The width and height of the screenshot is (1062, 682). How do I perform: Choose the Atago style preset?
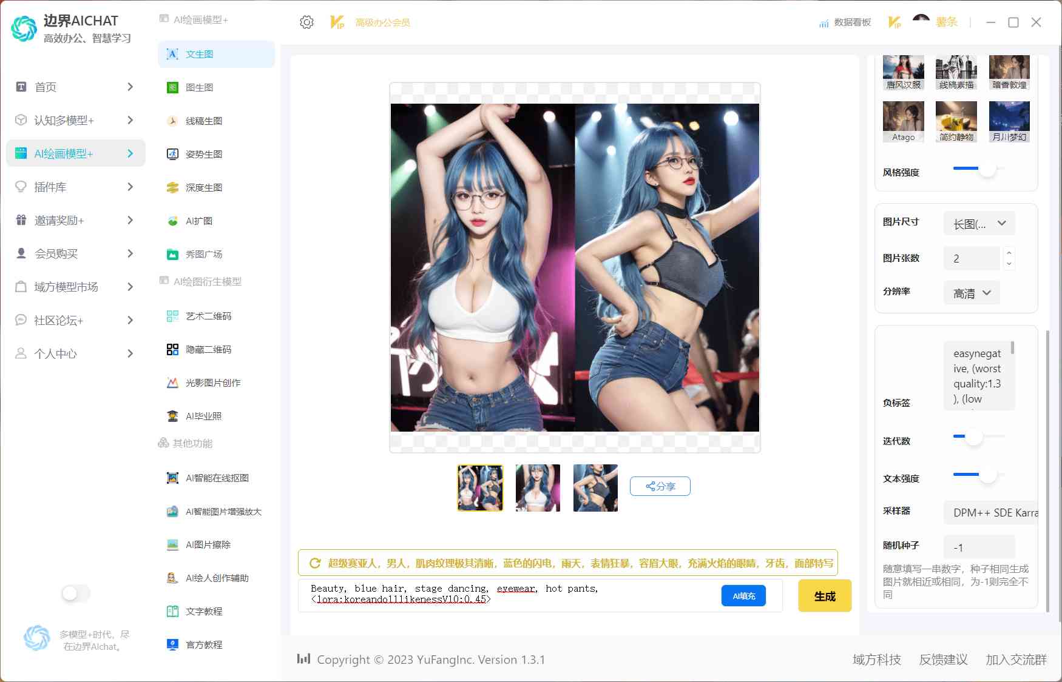(x=903, y=122)
